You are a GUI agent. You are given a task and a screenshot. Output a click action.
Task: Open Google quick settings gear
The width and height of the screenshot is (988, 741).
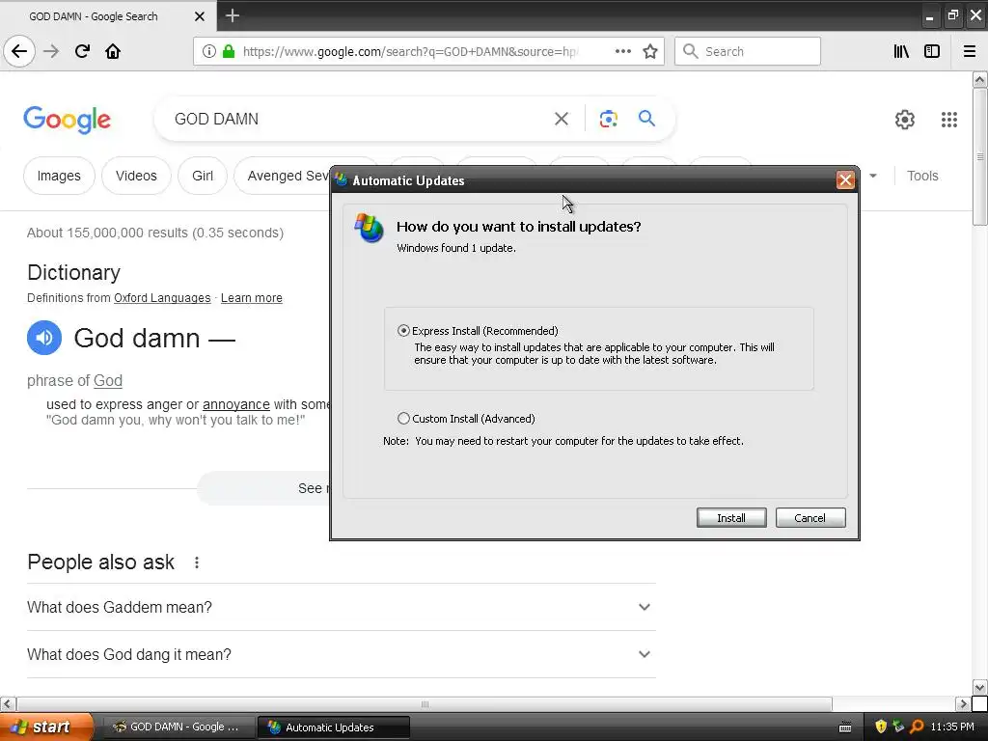905,119
